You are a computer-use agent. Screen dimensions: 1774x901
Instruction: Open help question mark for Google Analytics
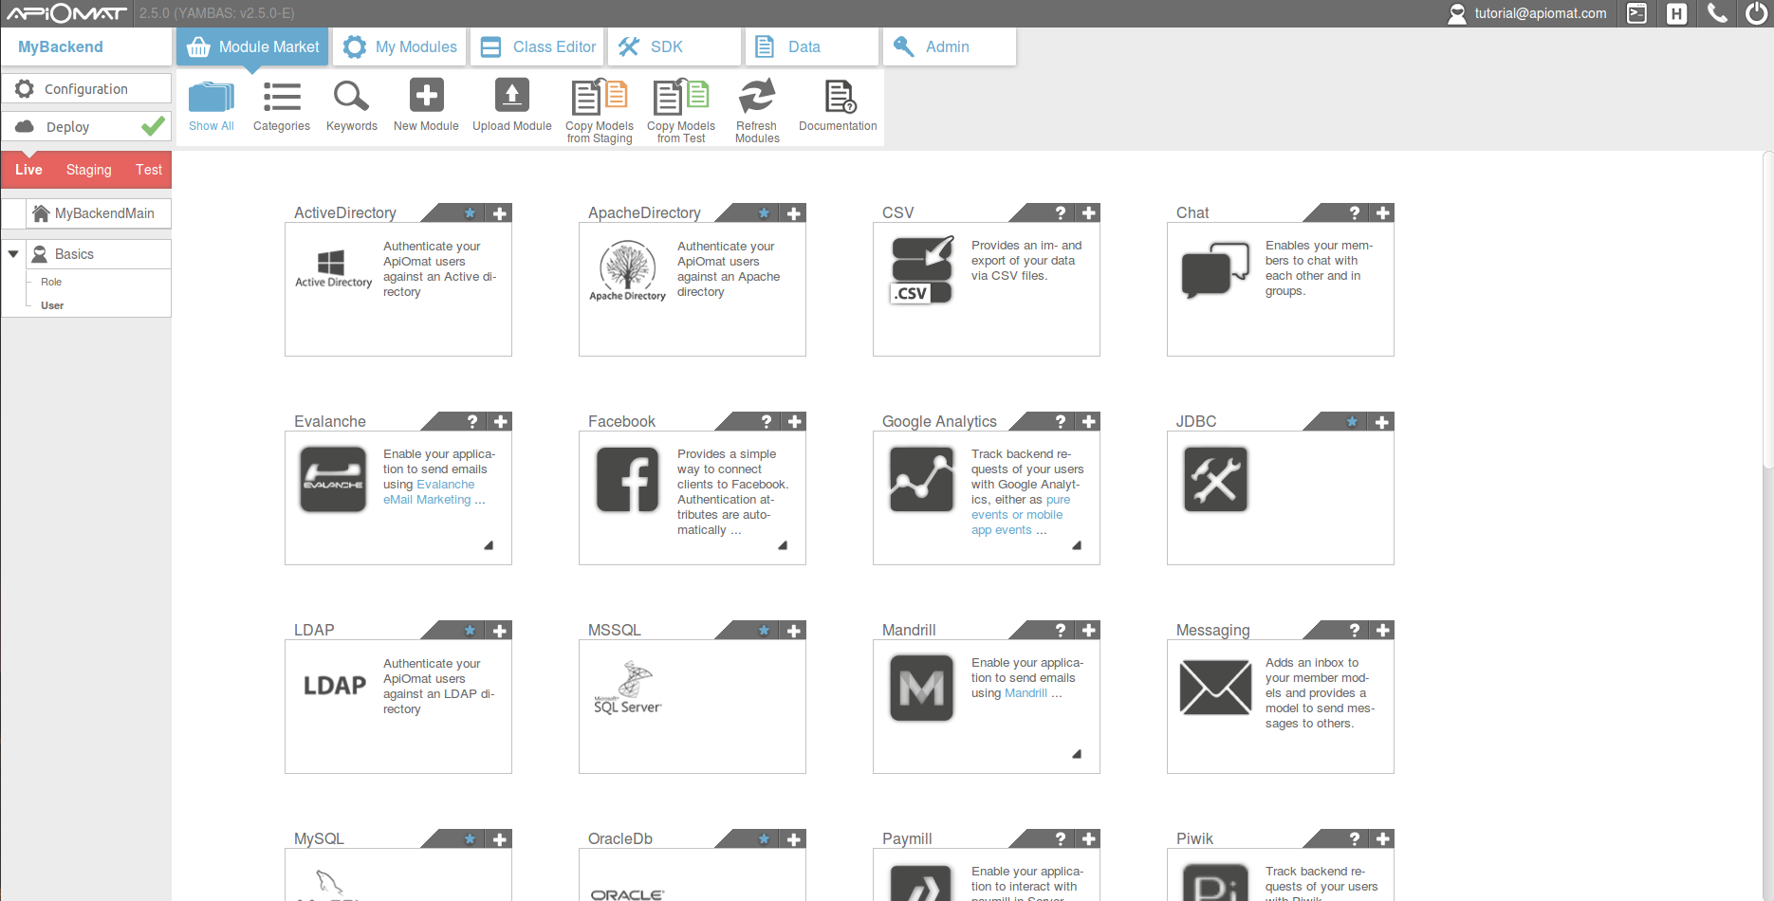[1061, 422]
